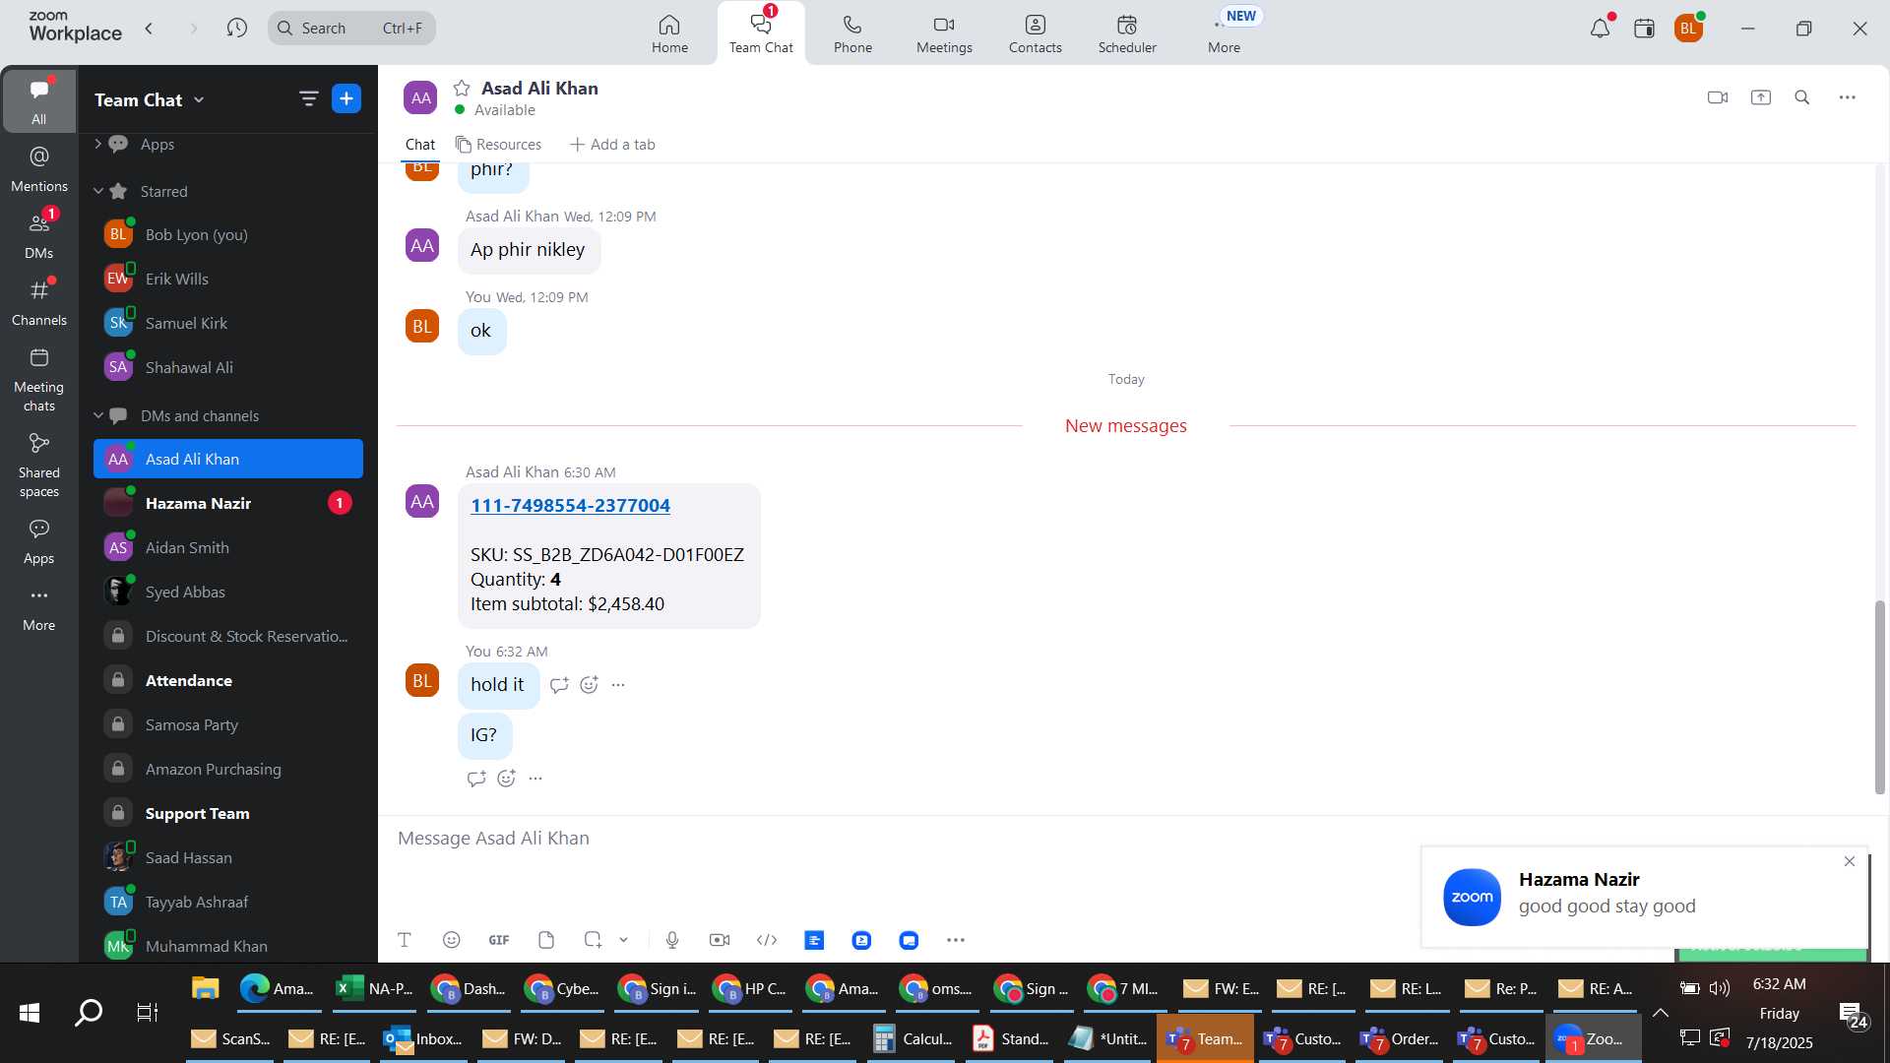Open screenshot options dropdown arrow

pyautogui.click(x=624, y=940)
